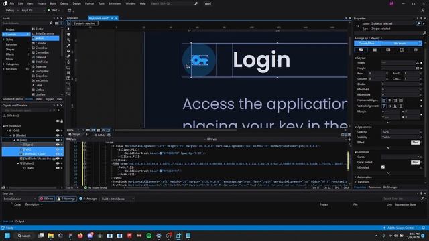Open the Design menu
Image resolution: width=429 pixels, height=241 pixels.
(x=76, y=3)
